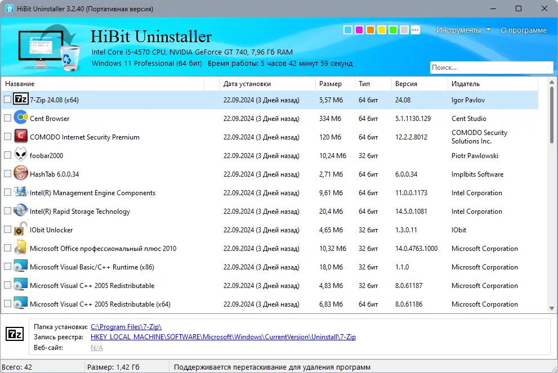Screen dimensions: 558x373
Task: Choose the magenta color theme swatch
Action: click(359, 30)
